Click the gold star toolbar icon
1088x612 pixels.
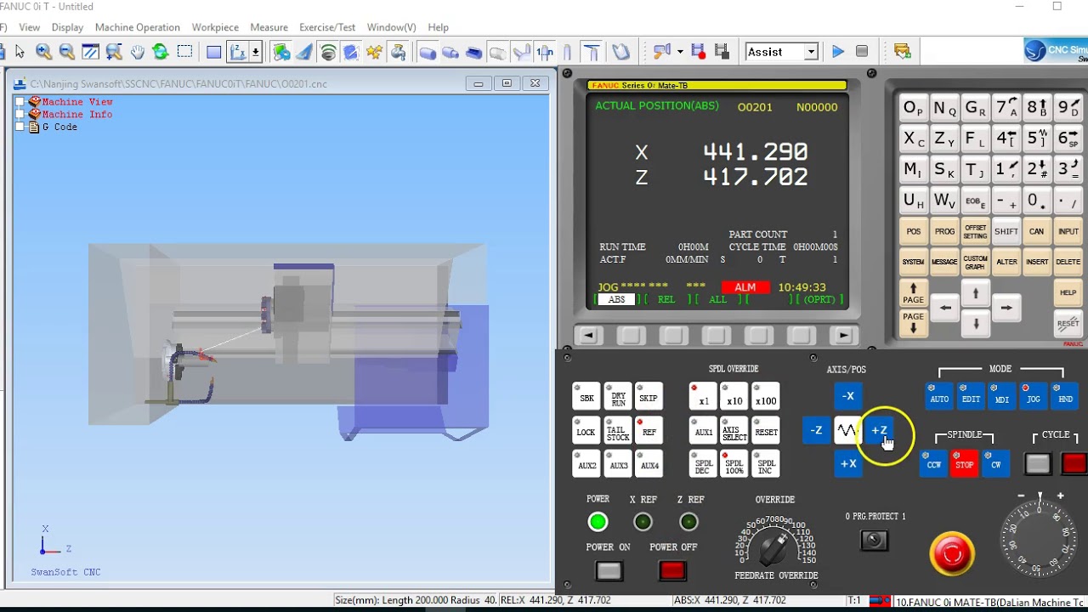coord(375,52)
